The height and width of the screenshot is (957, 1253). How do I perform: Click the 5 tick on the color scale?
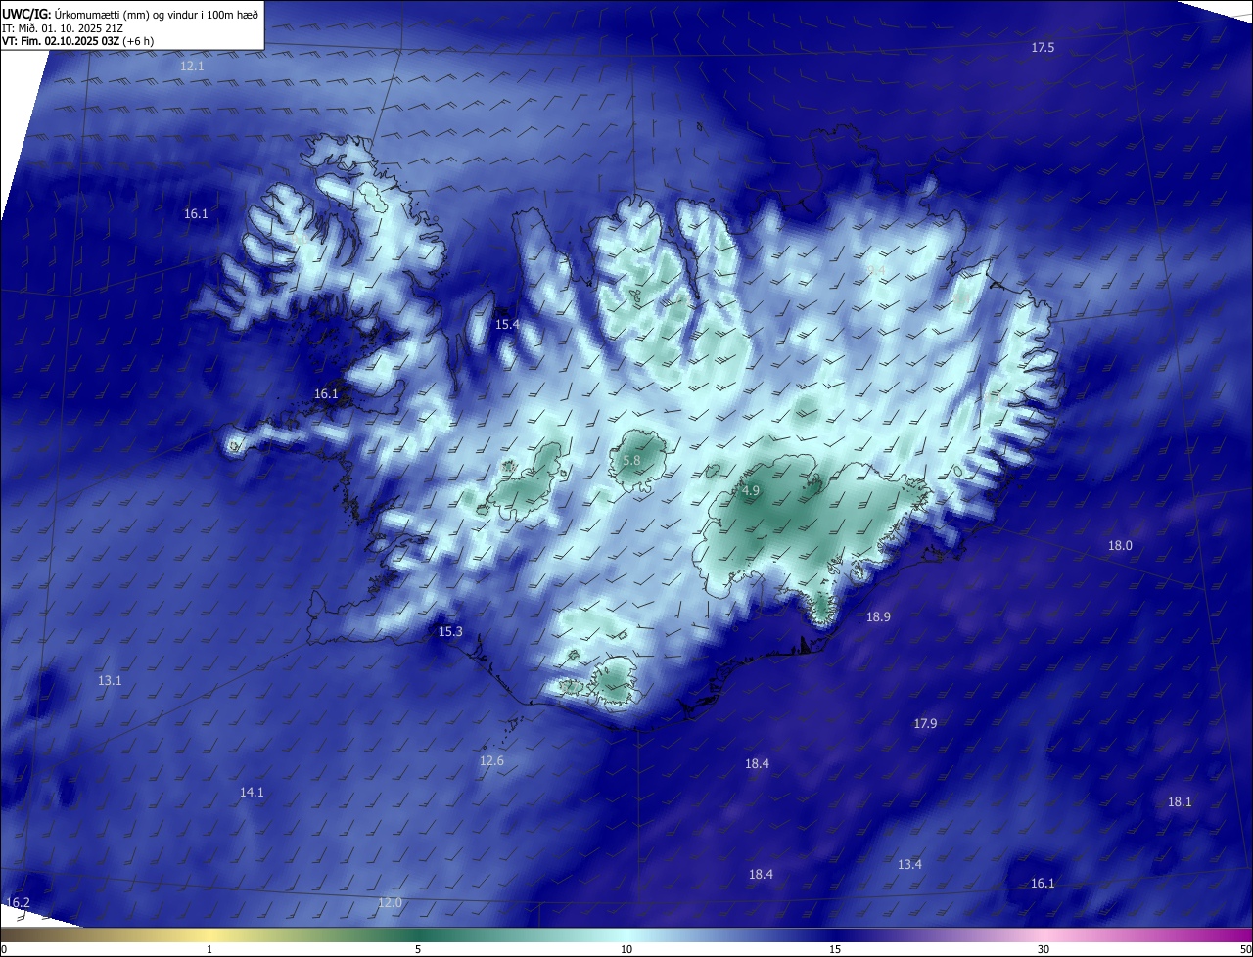[x=418, y=949]
